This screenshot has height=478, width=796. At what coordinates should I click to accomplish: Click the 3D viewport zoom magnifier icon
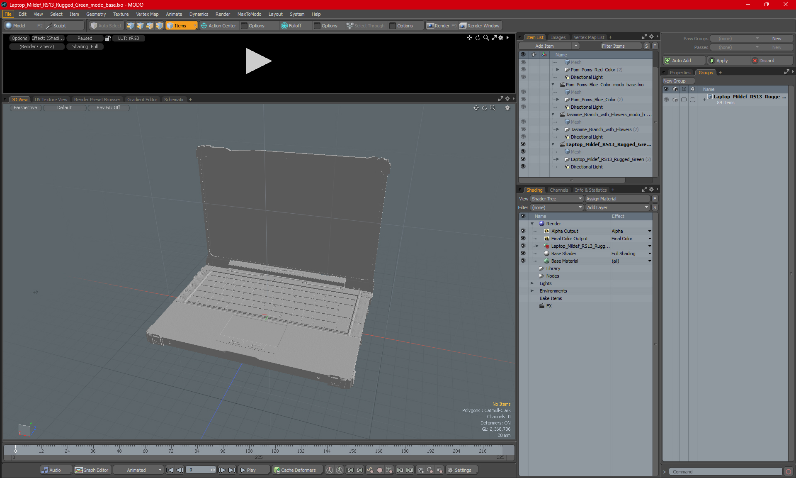[x=493, y=108]
